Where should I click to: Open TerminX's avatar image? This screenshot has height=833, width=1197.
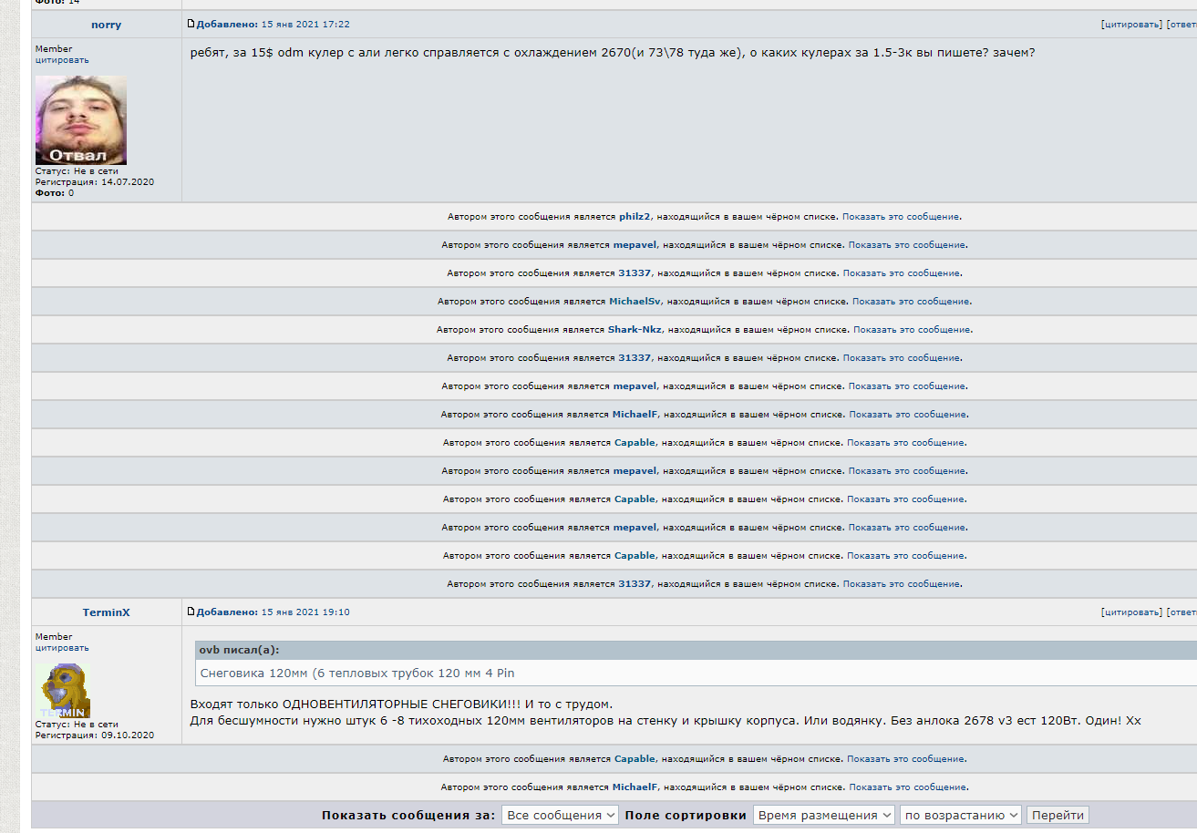(x=63, y=690)
